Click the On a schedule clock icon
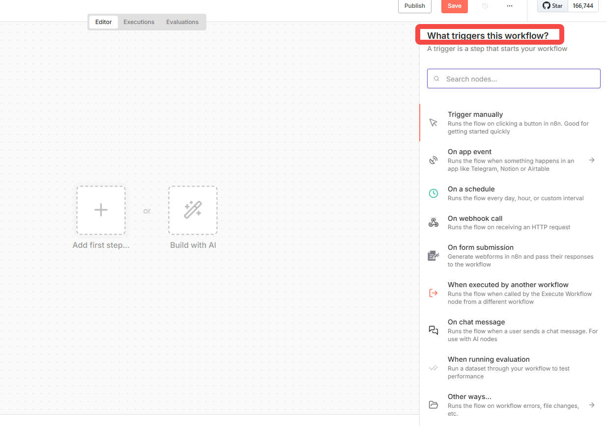Viewport: 607px width, 426px height. coord(433,193)
